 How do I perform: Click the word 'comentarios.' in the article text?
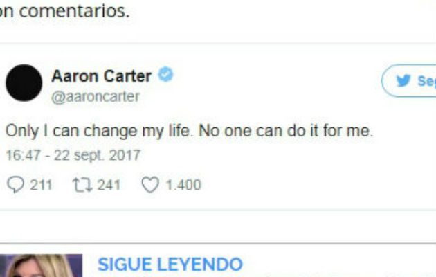pyautogui.click(x=75, y=11)
